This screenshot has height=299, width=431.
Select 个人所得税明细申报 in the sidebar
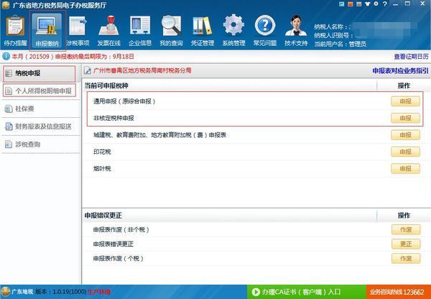point(40,91)
